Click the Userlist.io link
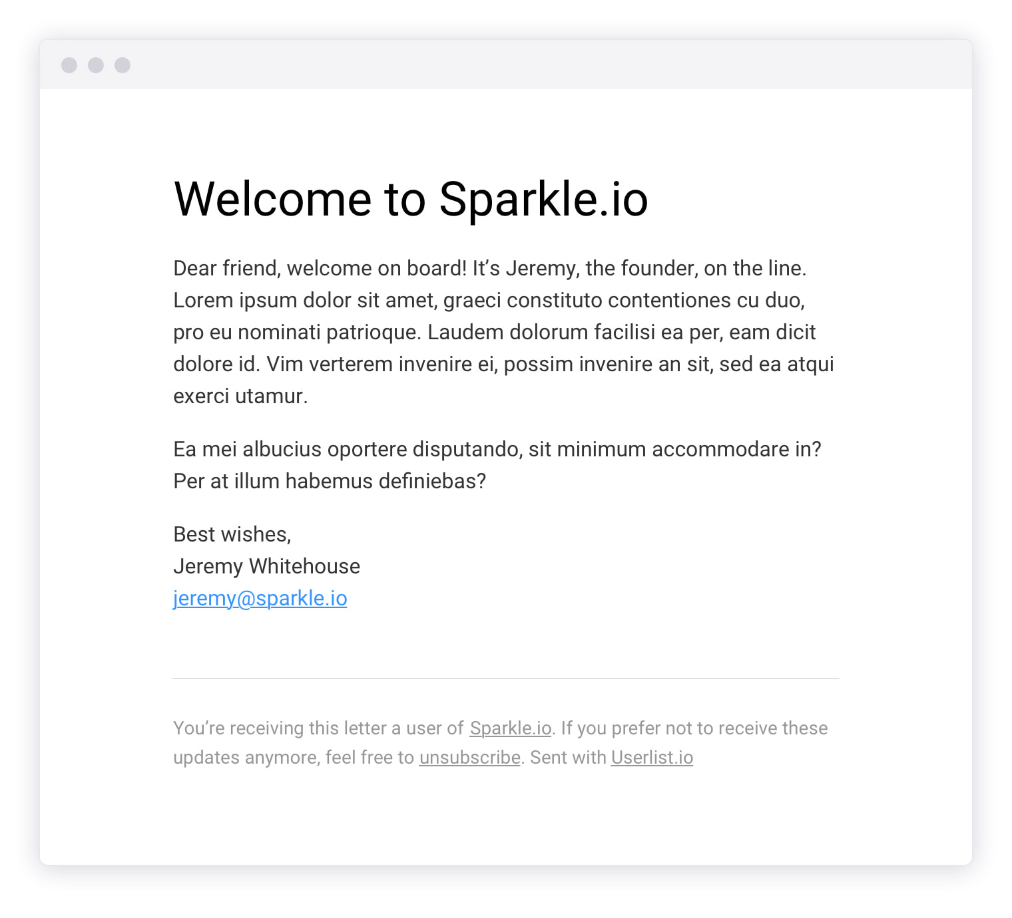Image resolution: width=1012 pixels, height=918 pixels. pyautogui.click(x=652, y=757)
